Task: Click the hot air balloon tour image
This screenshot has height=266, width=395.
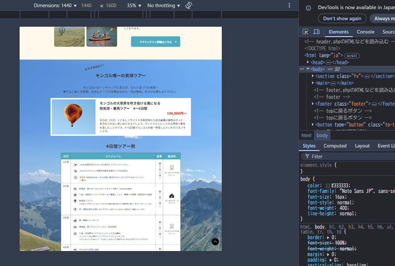Action: coord(74,117)
